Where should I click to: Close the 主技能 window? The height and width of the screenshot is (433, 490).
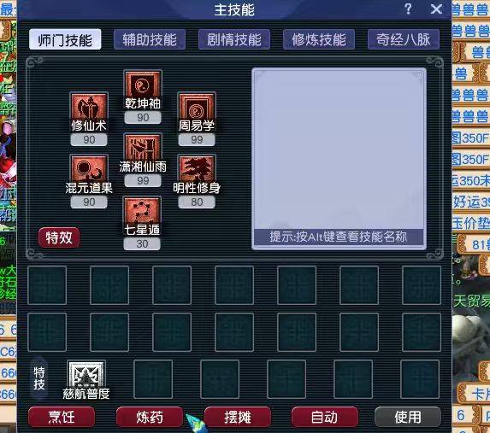tap(436, 9)
